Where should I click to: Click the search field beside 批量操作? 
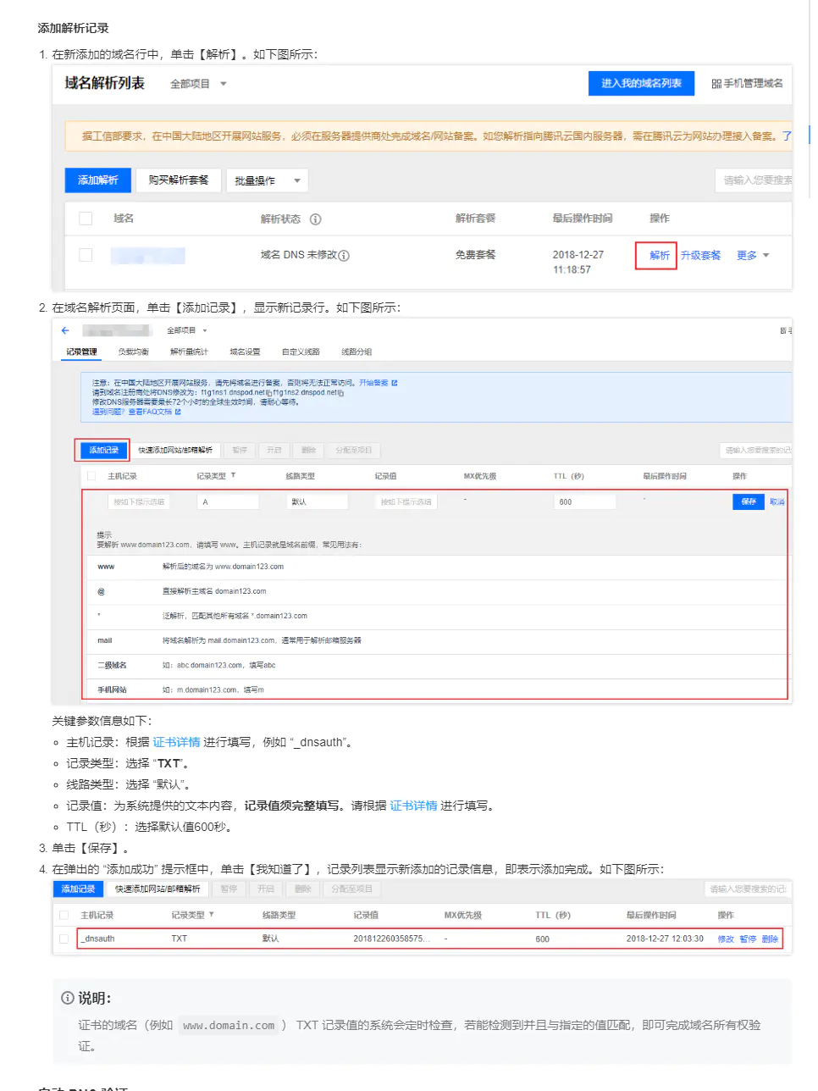pyautogui.click(x=754, y=180)
